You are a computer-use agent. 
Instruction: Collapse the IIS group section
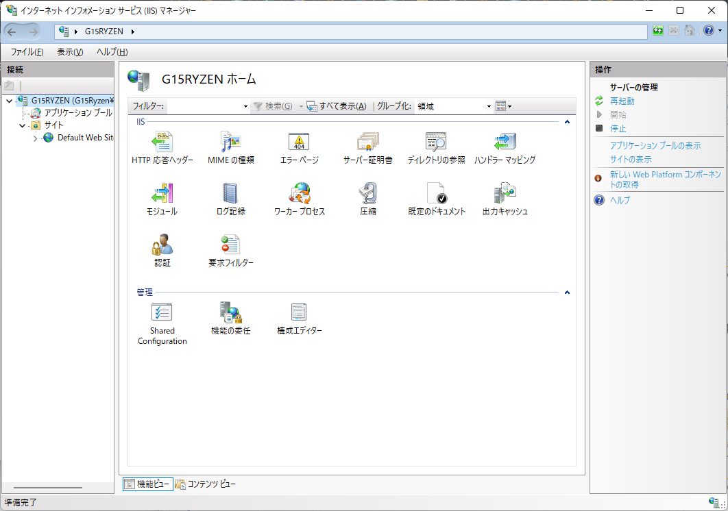(567, 122)
